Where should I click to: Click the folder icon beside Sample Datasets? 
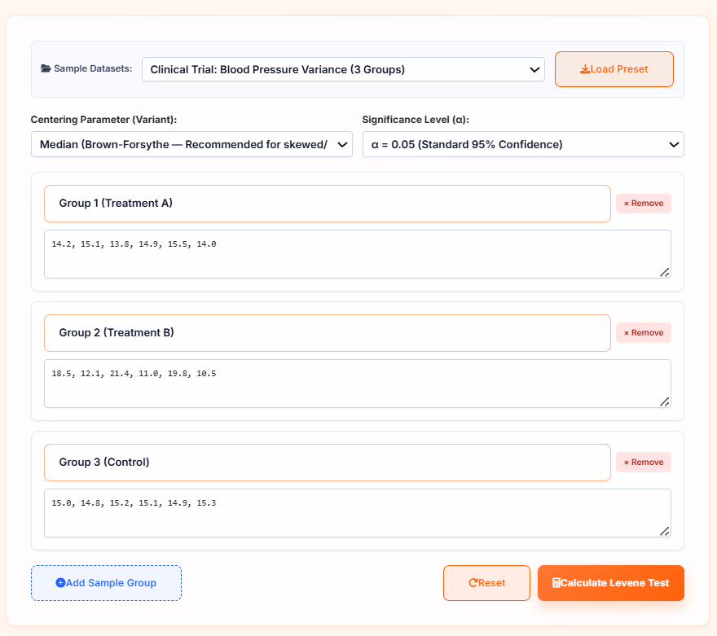[x=46, y=68]
